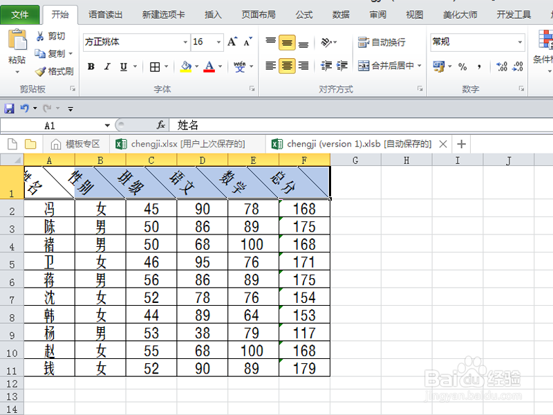The image size is (553, 415).
Task: Click the 自动换行 wrap text button
Action: point(382,42)
